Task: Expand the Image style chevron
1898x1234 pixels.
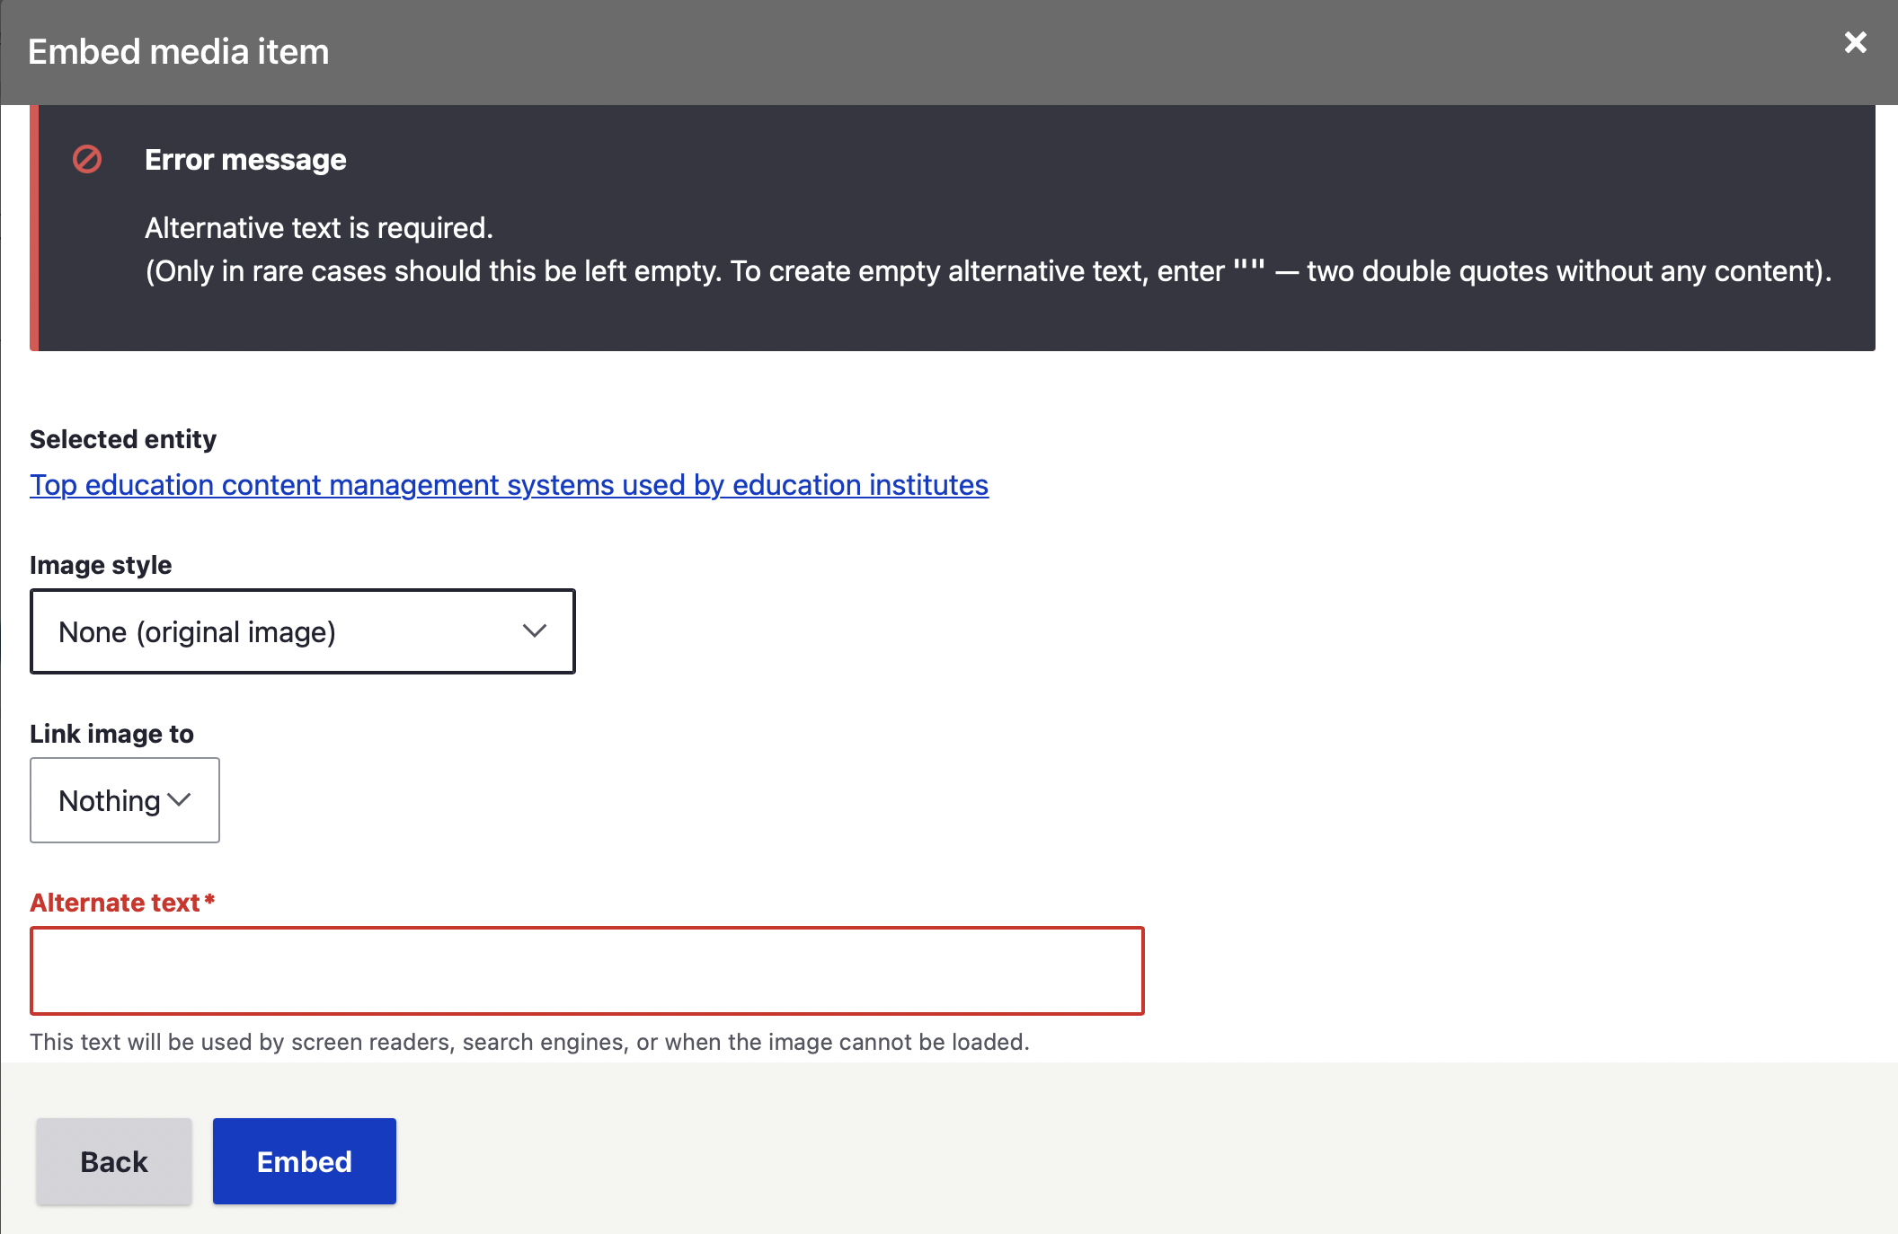Action: point(534,631)
